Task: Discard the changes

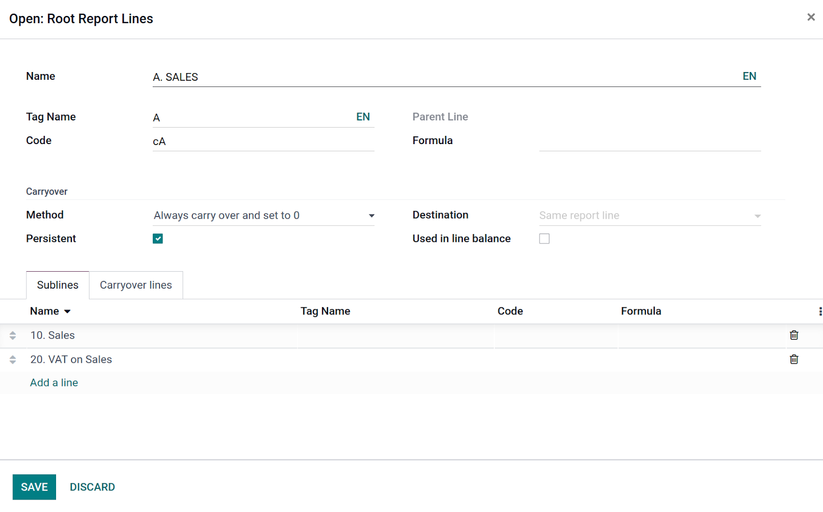Action: tap(93, 487)
